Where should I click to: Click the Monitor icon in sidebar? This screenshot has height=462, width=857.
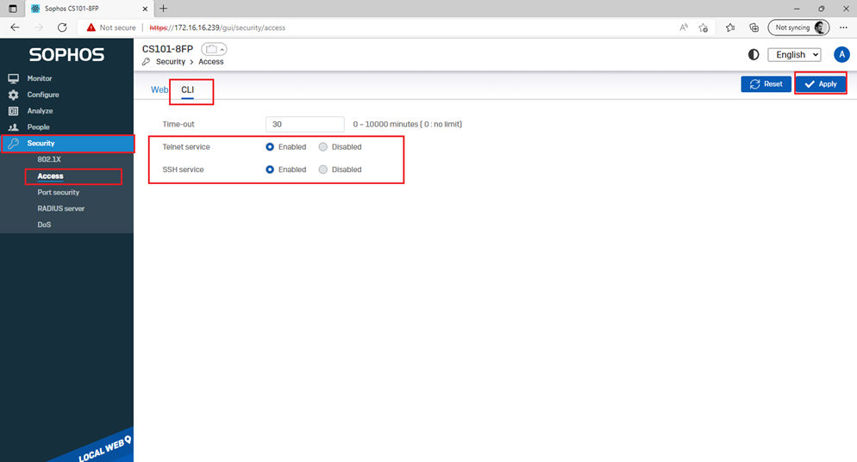pyautogui.click(x=13, y=78)
